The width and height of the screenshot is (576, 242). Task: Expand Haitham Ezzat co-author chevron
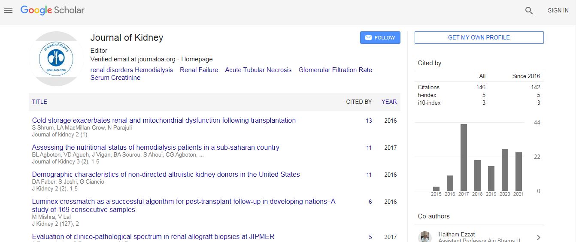[538, 237]
